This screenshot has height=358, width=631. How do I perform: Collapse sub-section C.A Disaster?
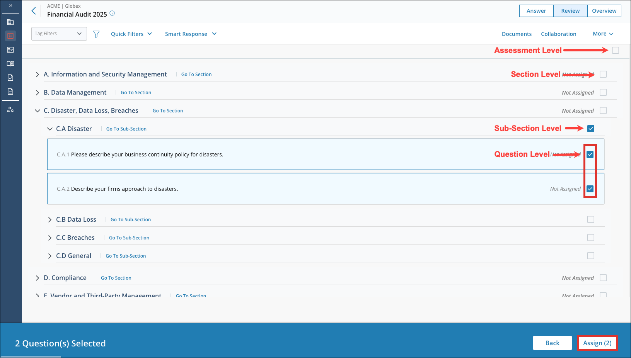click(50, 129)
